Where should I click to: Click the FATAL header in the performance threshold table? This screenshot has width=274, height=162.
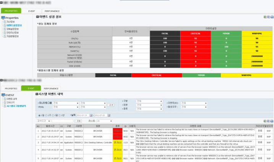[165, 33]
